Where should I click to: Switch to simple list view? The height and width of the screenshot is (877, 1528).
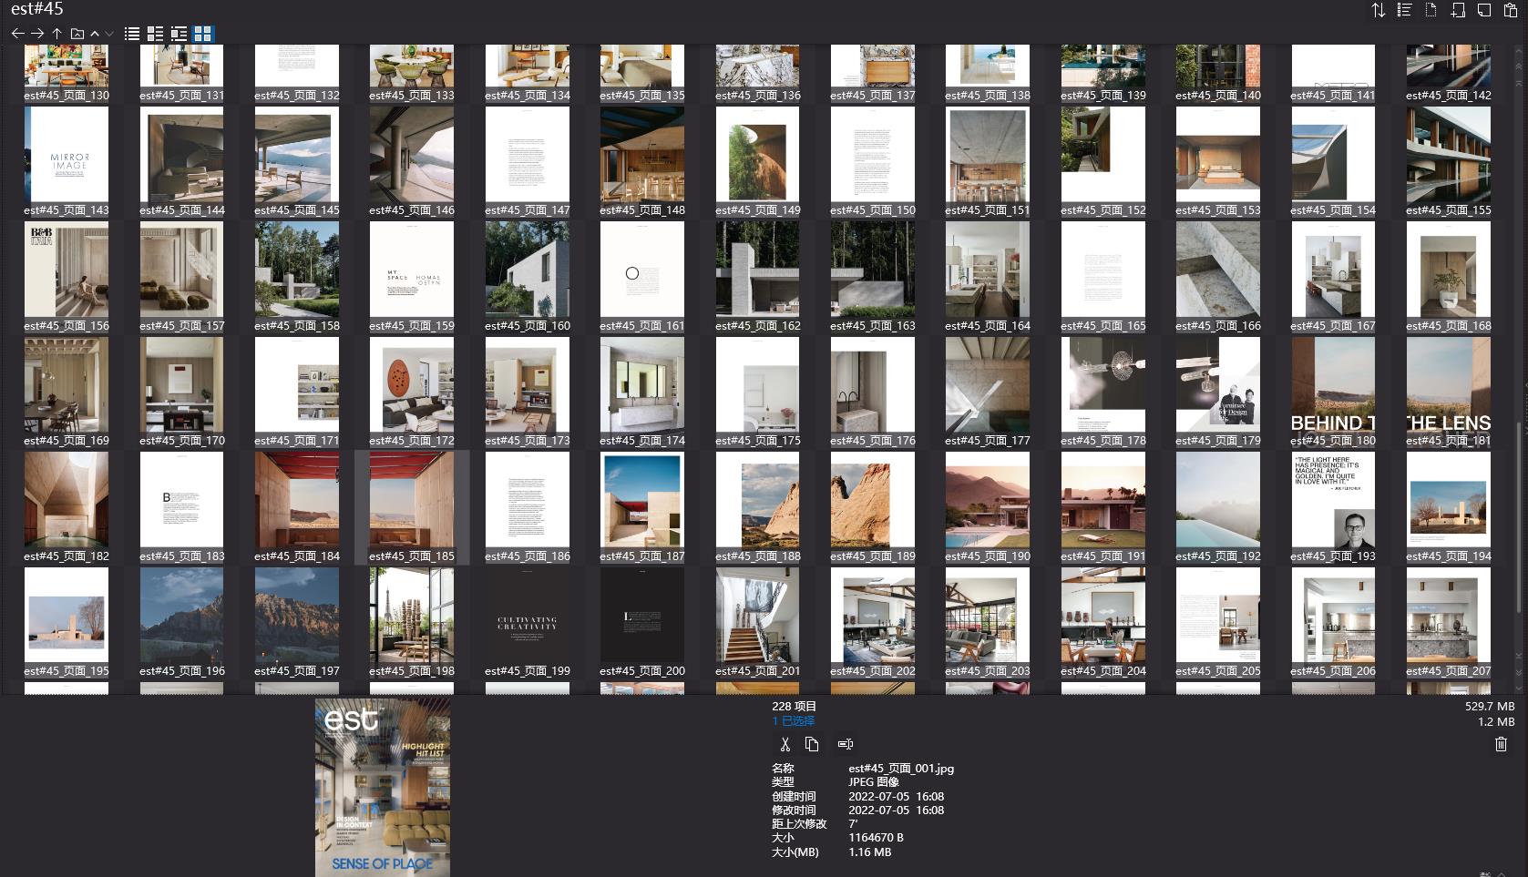coord(132,34)
